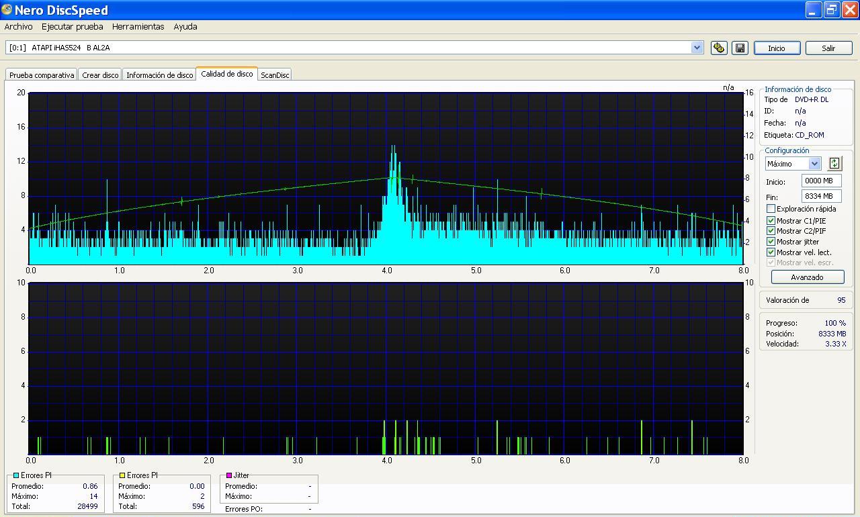Disable Mostrar vel. lect. checkbox
Viewport: 860px width, 517px height.
pyautogui.click(x=771, y=252)
